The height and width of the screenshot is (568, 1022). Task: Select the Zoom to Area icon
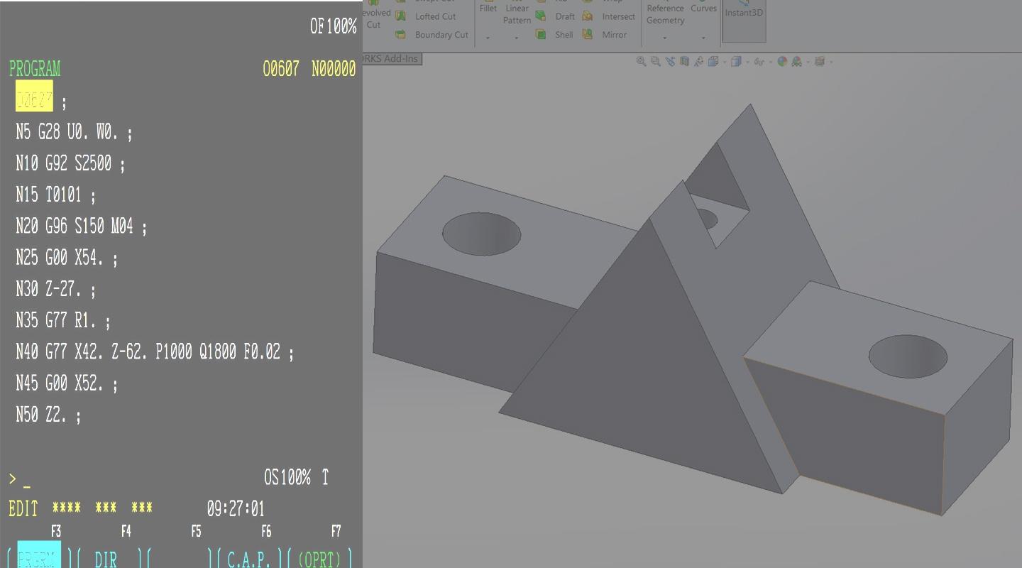click(x=655, y=62)
